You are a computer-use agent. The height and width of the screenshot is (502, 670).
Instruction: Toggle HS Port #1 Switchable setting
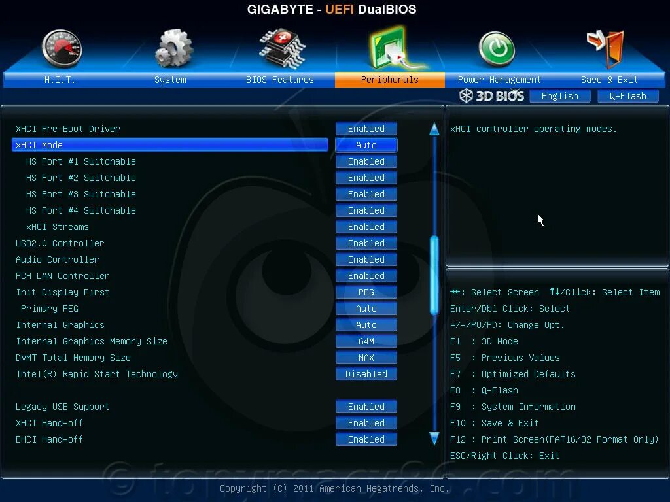coord(366,161)
